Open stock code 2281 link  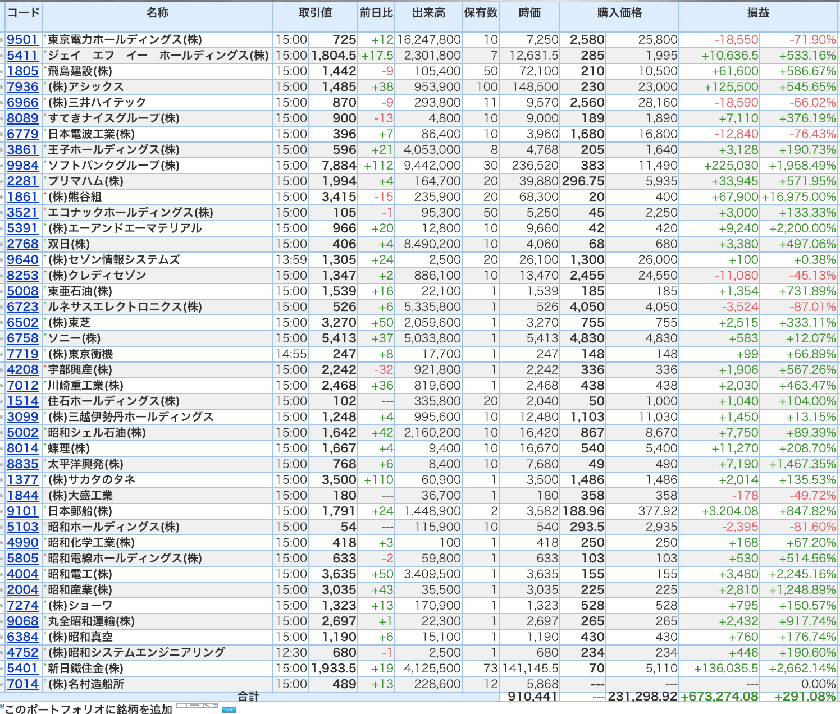[x=22, y=181]
